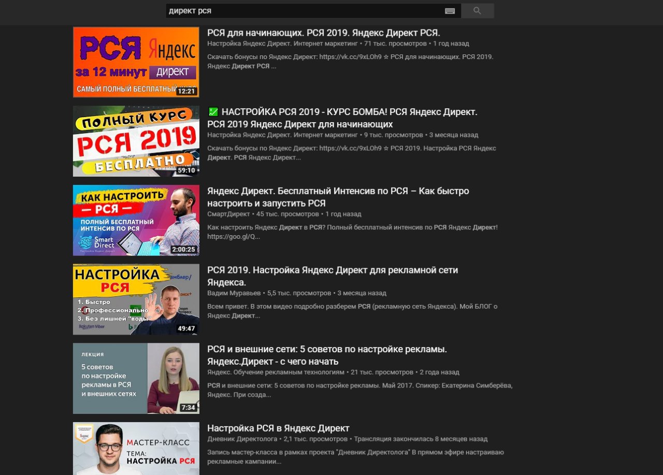The height and width of the screenshot is (475, 663).
Task: Open title 'РСЯ 2019. Настройка Яндекс Директ для рекламной сети'
Action: pyautogui.click(x=333, y=276)
